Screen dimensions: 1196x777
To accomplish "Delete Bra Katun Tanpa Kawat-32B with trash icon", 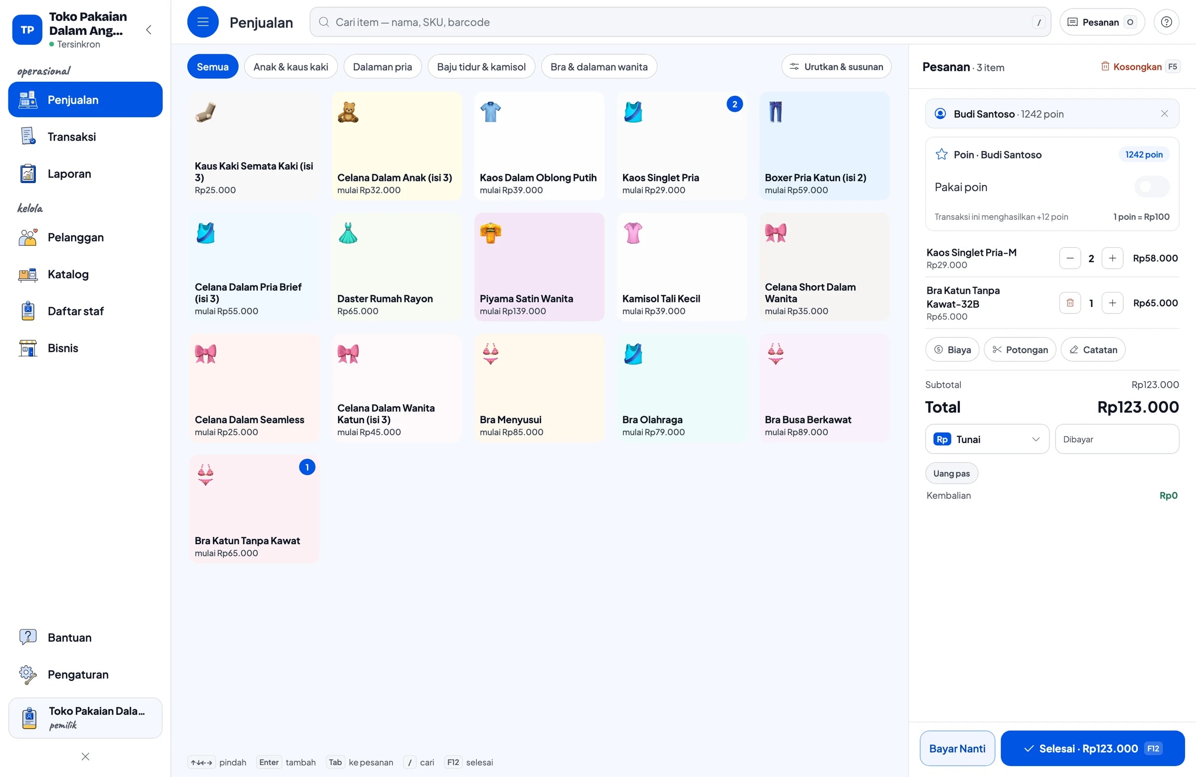I will tap(1069, 303).
